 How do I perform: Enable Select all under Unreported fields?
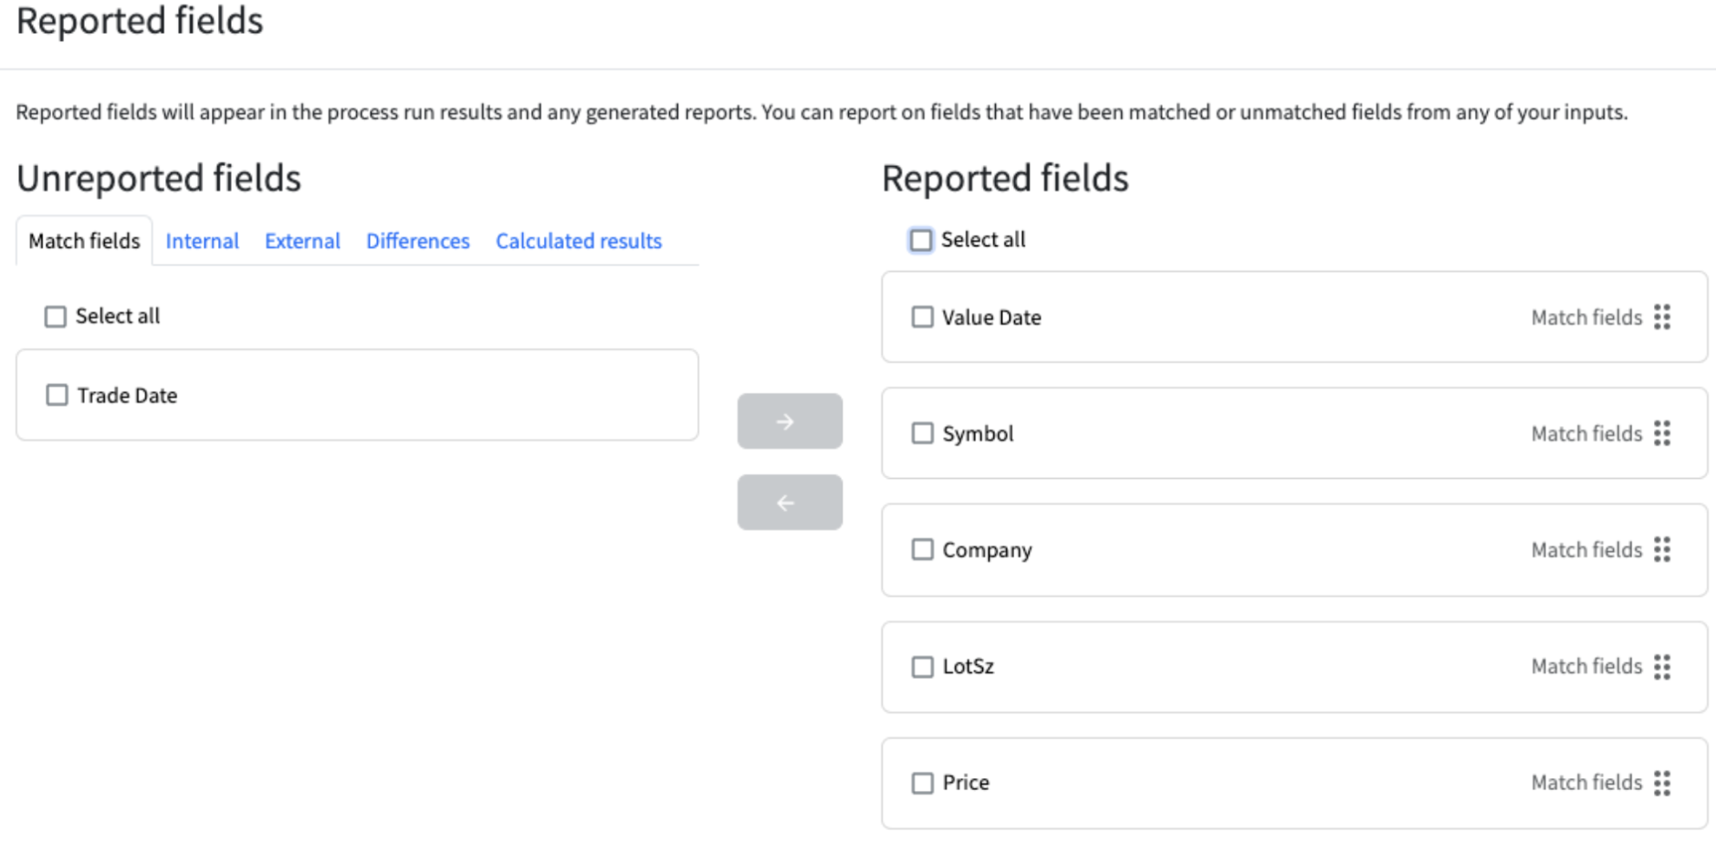[55, 316]
